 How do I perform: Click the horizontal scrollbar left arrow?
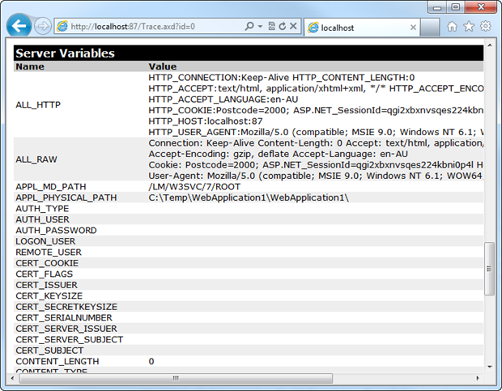(12, 378)
